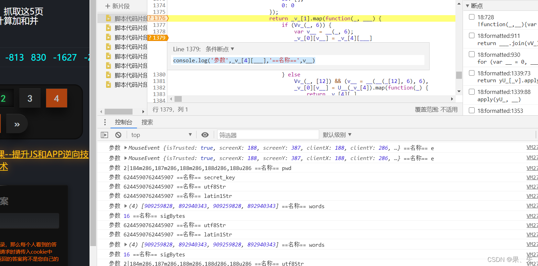
Task: Switch to the 搜索 tab
Action: [147, 122]
